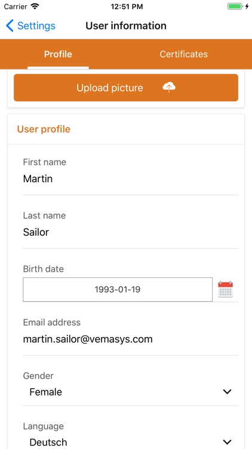
Task: Tap the User information title
Action: tap(126, 26)
